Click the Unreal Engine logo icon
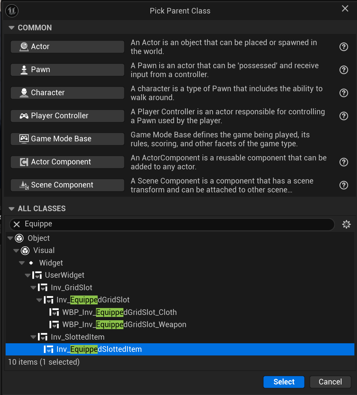 (x=12, y=11)
